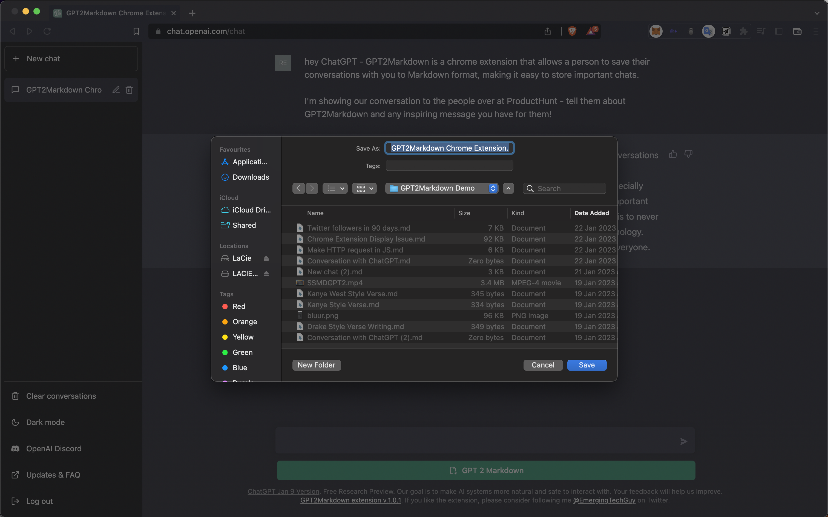Click the Tags input field

point(449,166)
